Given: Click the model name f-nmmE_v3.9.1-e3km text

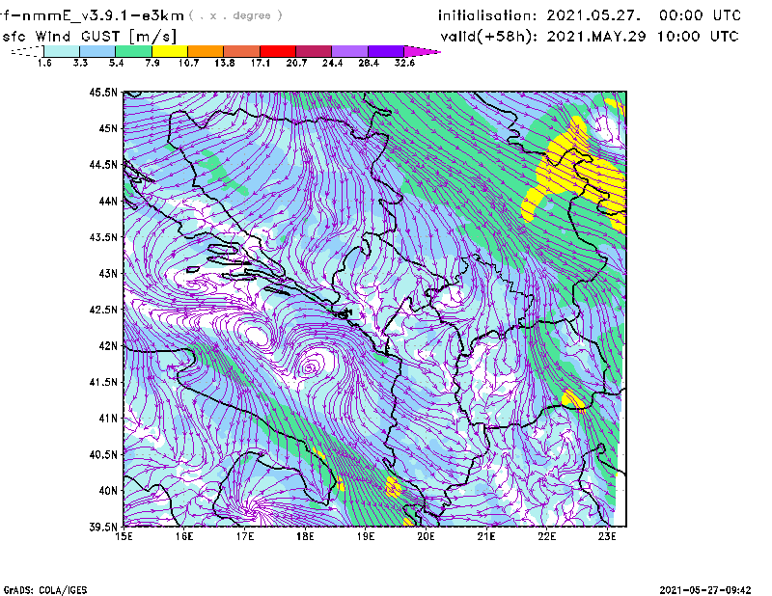Looking at the screenshot, I should click(x=93, y=14).
